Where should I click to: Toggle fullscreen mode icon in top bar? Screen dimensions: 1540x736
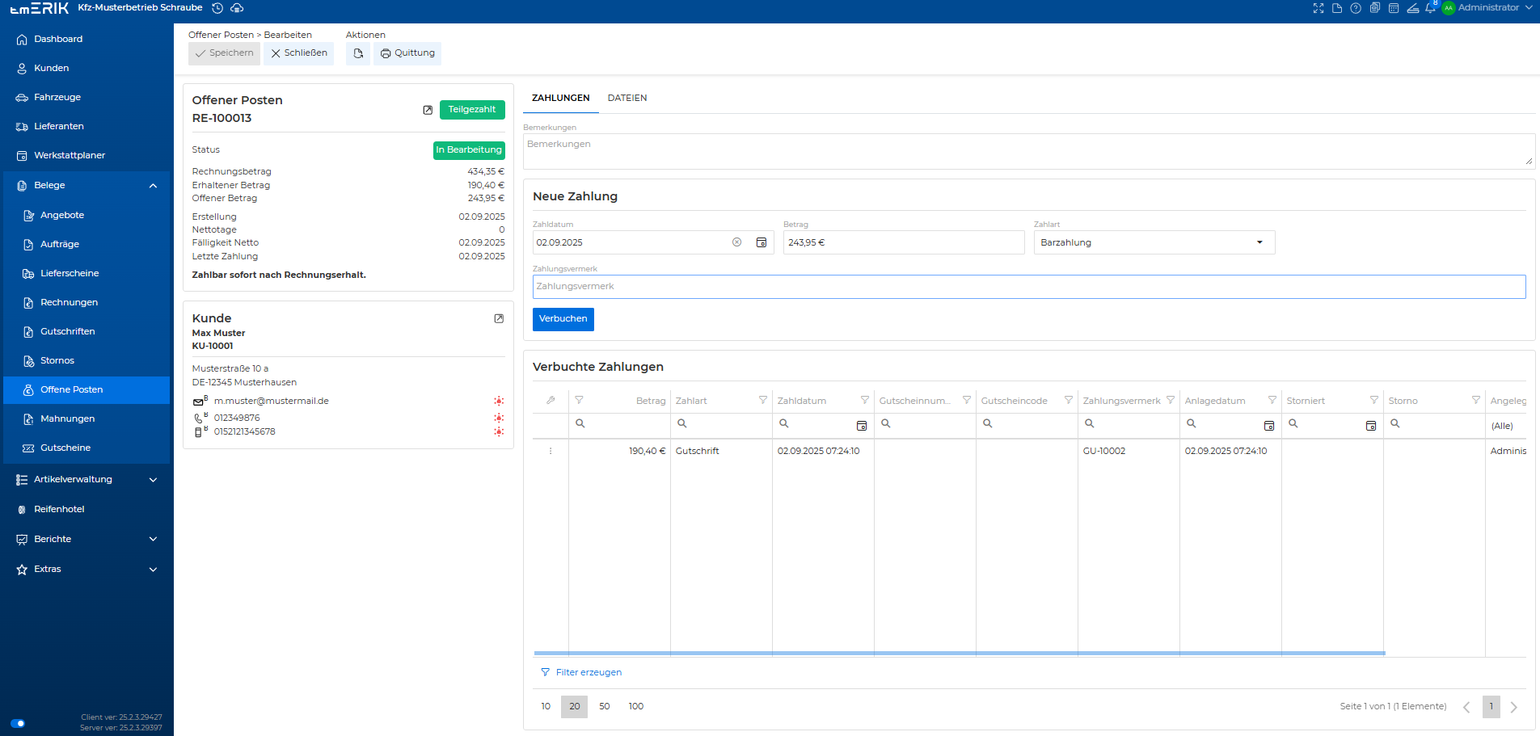point(1318,8)
